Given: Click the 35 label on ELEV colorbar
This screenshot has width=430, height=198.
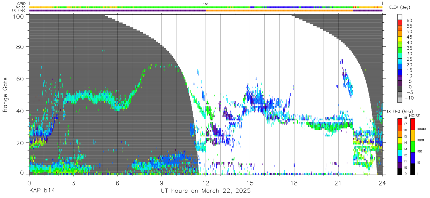Looking at the screenshot, I should point(409,48).
